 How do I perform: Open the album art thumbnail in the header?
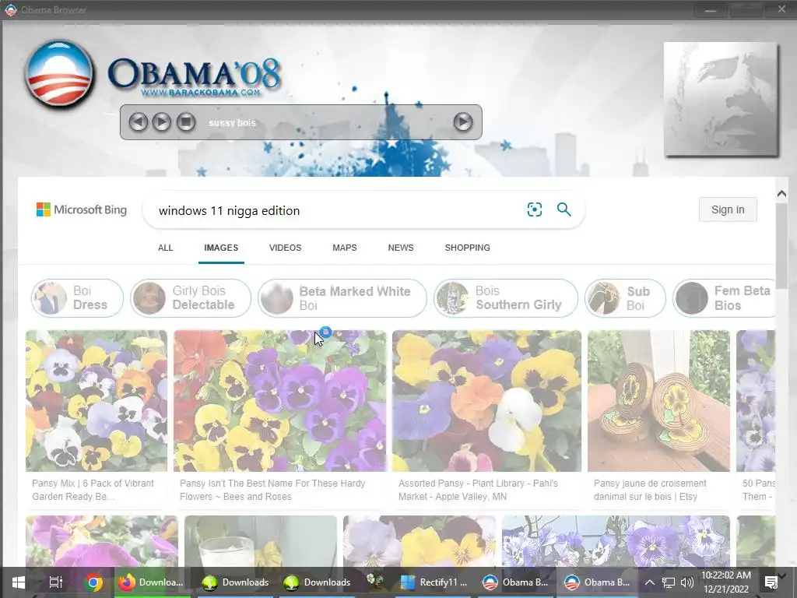coord(721,99)
